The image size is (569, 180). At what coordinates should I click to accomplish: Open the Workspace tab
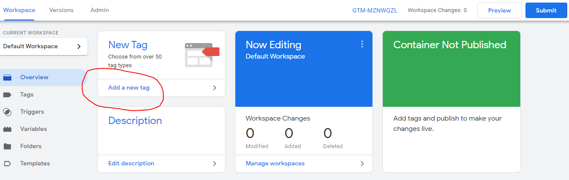pos(19,10)
